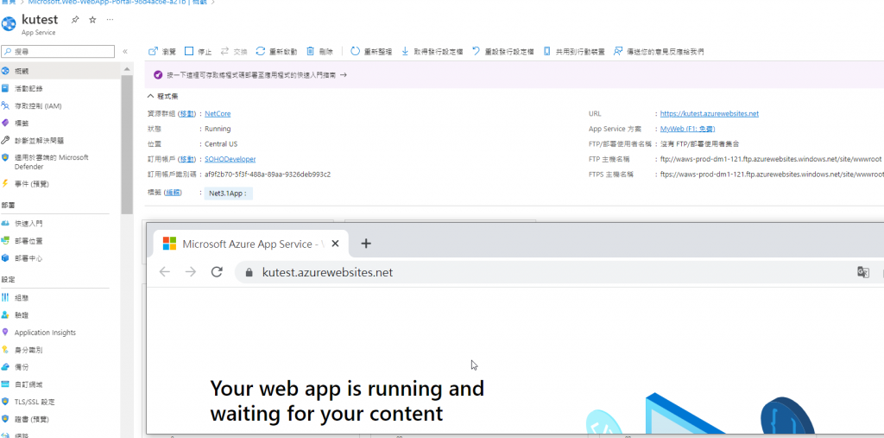The image size is (884, 438).
Task: Click 移動 link next to 訂用帳戶
Action: (187, 159)
